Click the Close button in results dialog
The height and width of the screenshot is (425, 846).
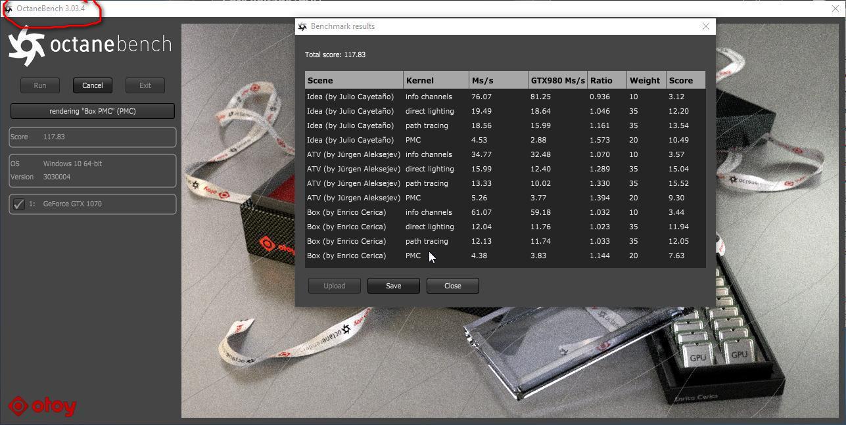453,286
